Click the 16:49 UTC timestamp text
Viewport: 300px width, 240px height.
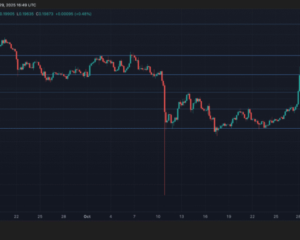26,5
